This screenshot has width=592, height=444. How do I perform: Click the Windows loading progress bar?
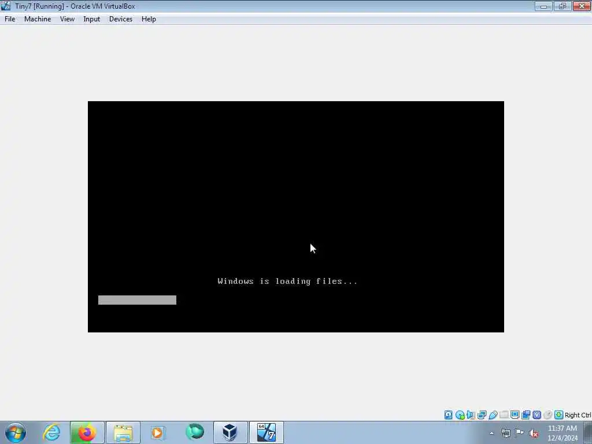pyautogui.click(x=137, y=300)
